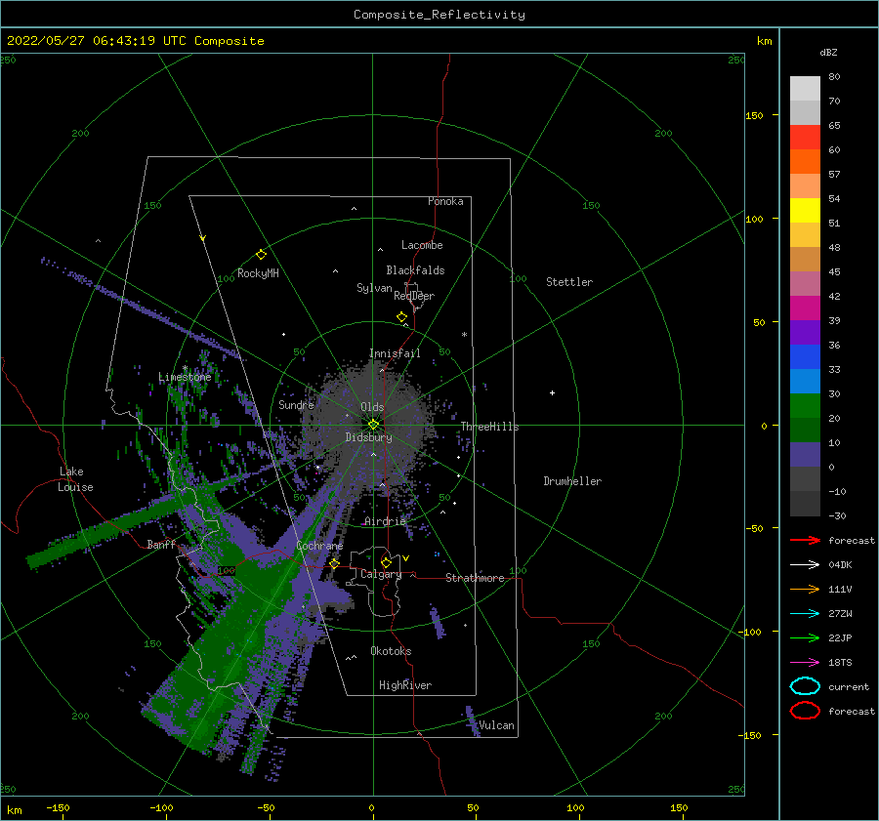
Task: Pick the light gray 80 dBZ swatch
Action: [x=805, y=88]
